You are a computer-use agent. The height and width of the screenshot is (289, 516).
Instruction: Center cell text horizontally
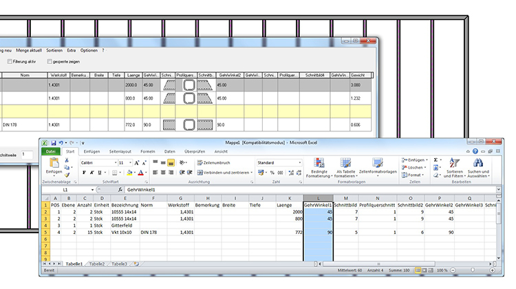[163, 173]
